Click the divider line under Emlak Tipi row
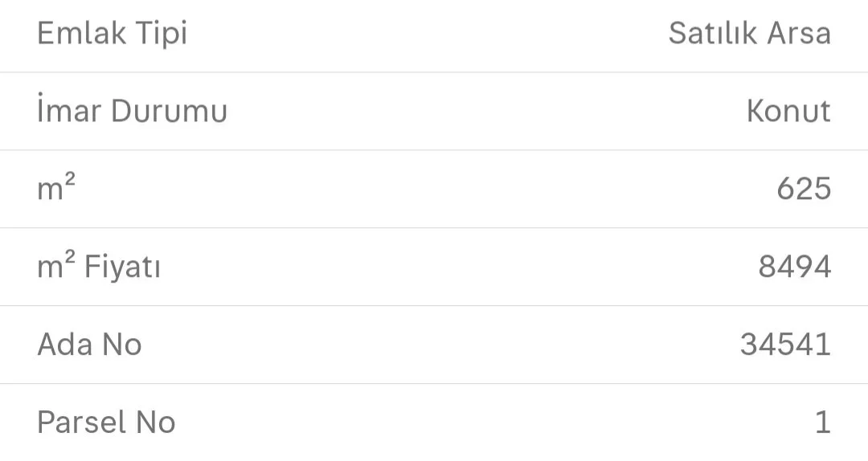The width and height of the screenshot is (868, 461). (x=434, y=72)
